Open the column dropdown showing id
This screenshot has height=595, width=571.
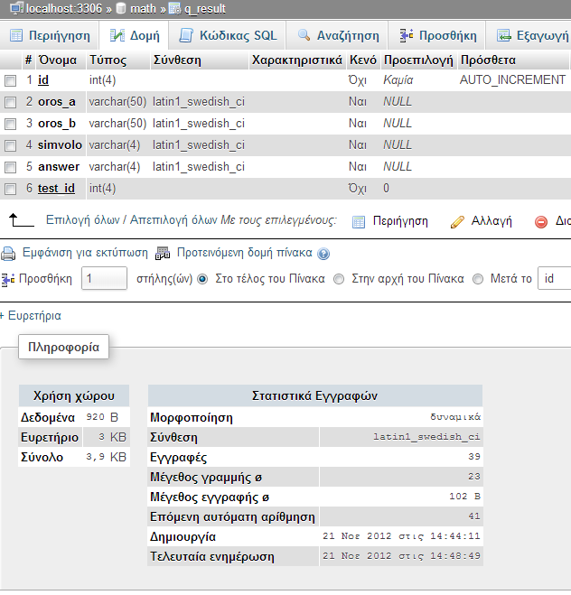pos(555,278)
